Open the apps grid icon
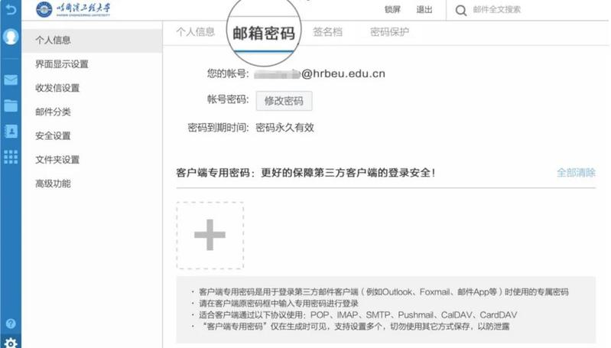 click(x=11, y=156)
